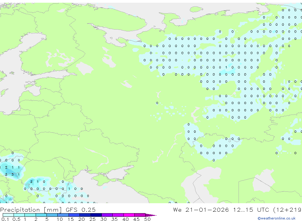Select the 10–15 mm legend color swatch
Screen dimensions: 302x221
63,215
